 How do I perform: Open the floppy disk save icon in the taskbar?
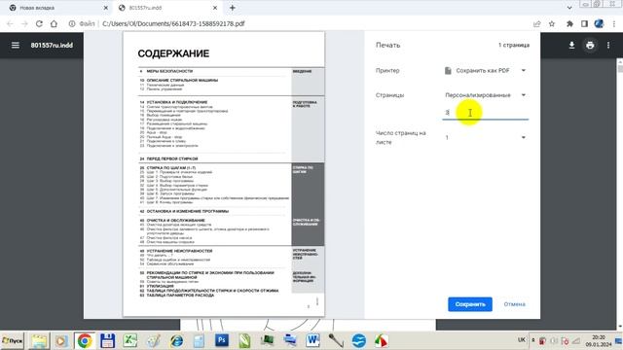107,340
